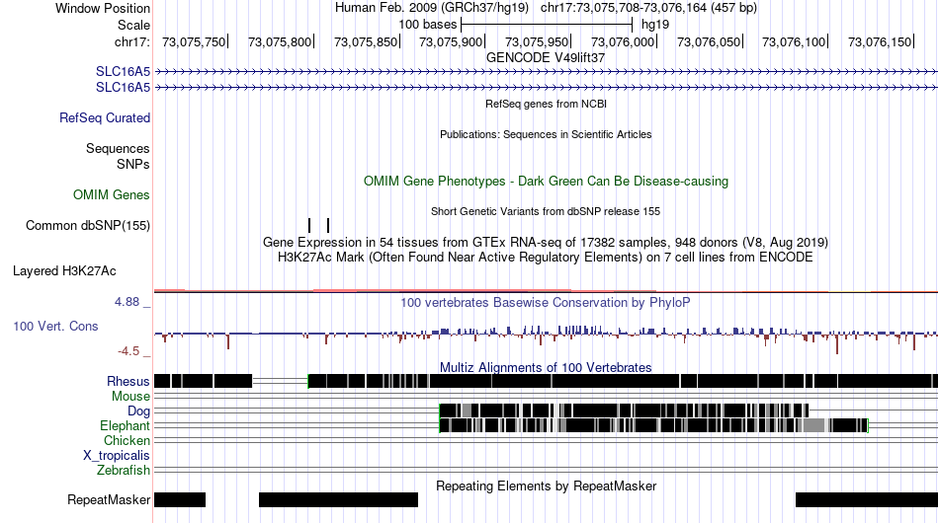
Task: Click the OMIM Gene Phenotypes track title
Action: [x=546, y=182]
